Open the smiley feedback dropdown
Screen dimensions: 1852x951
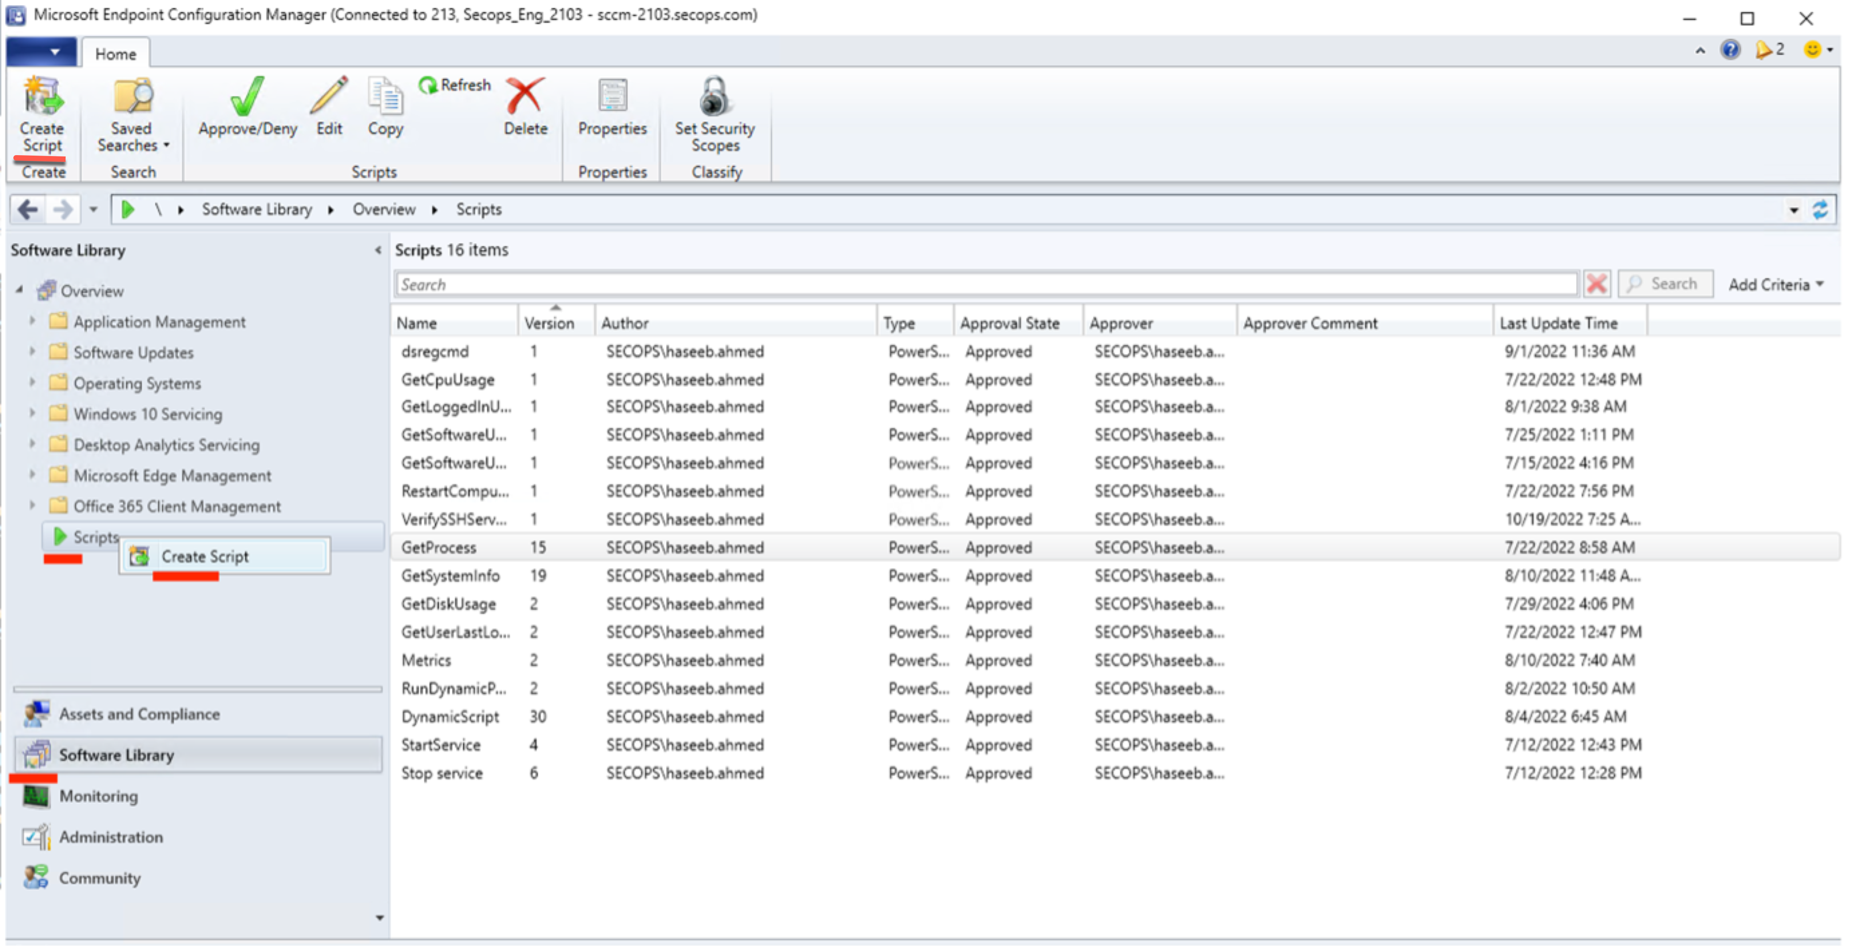click(1818, 49)
